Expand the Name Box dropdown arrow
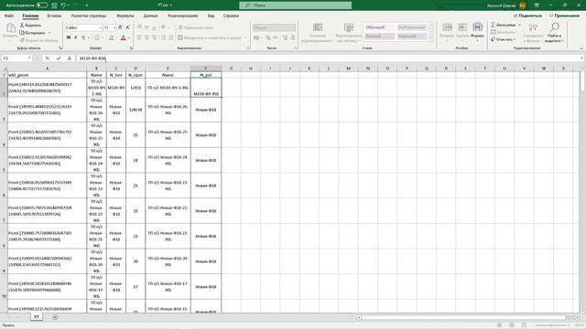Viewport: 586px width, 329px height. (x=29, y=58)
